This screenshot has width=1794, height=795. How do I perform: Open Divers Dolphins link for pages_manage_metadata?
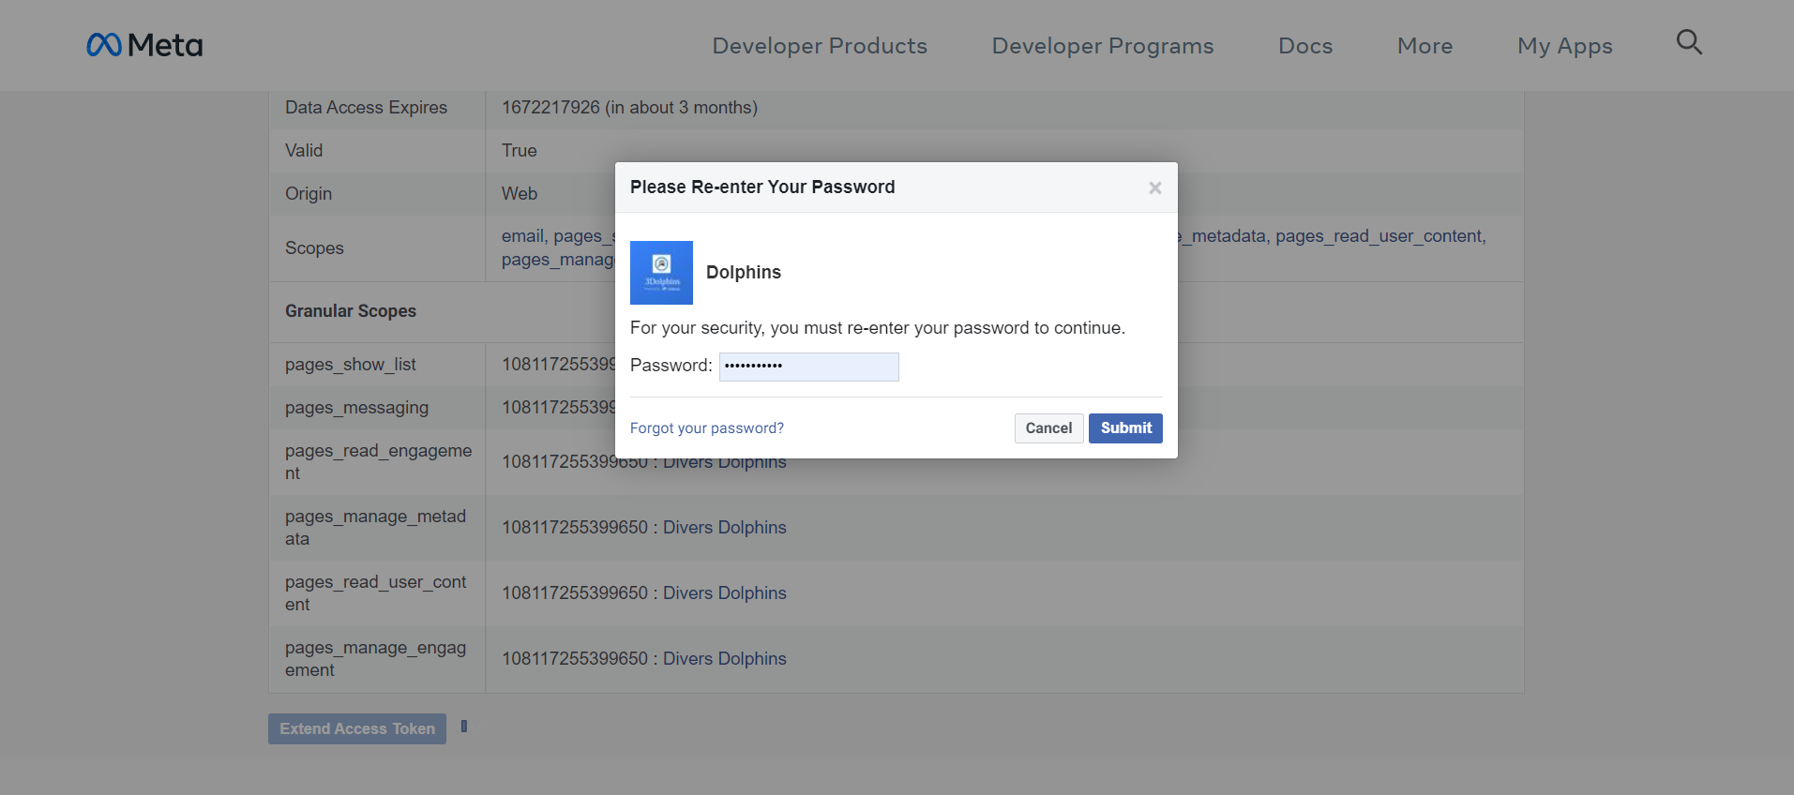[724, 528]
